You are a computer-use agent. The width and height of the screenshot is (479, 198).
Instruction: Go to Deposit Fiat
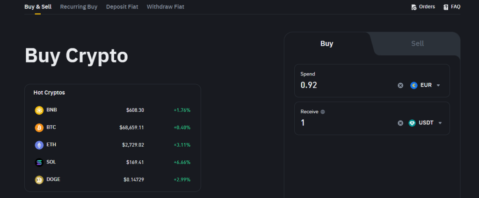tap(122, 7)
